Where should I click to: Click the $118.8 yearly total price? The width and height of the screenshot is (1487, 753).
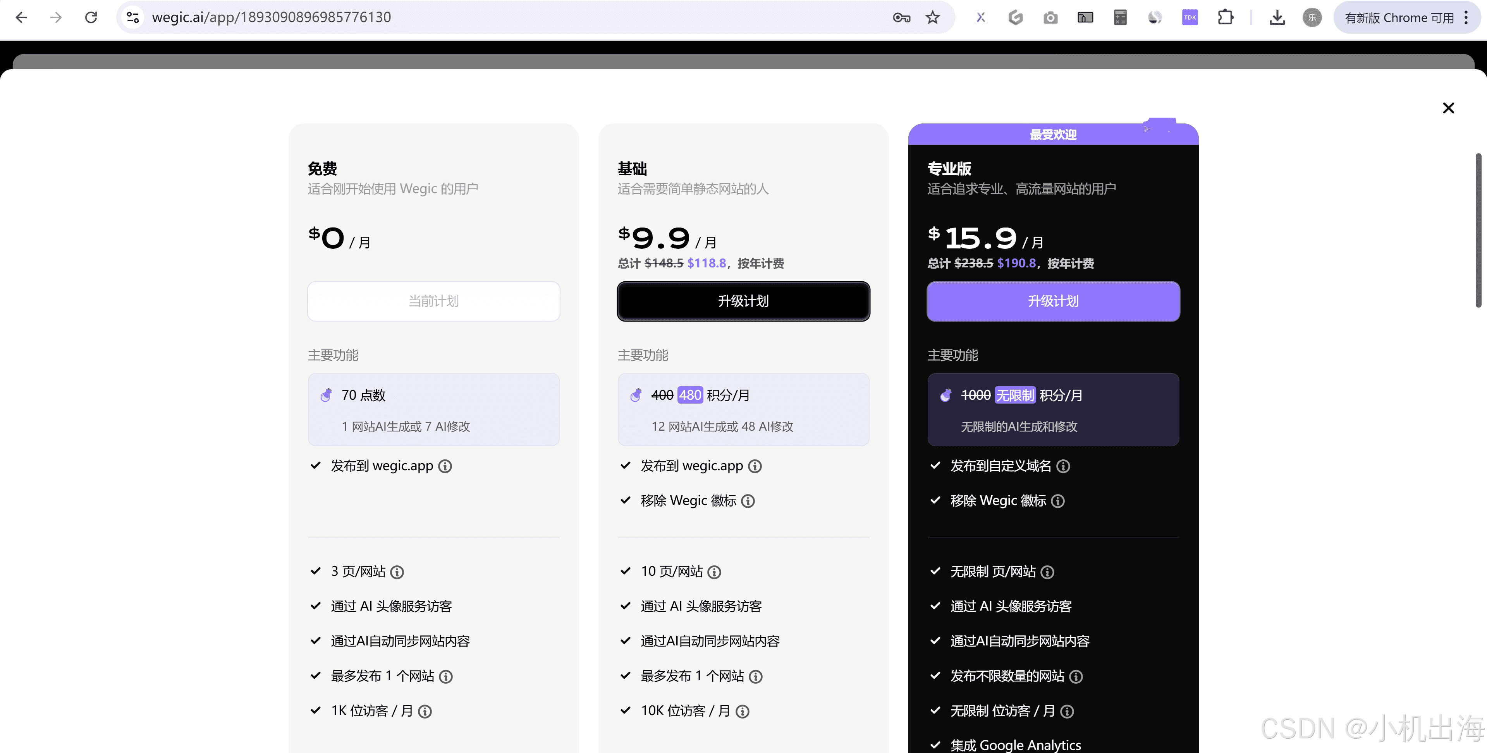[x=707, y=263]
